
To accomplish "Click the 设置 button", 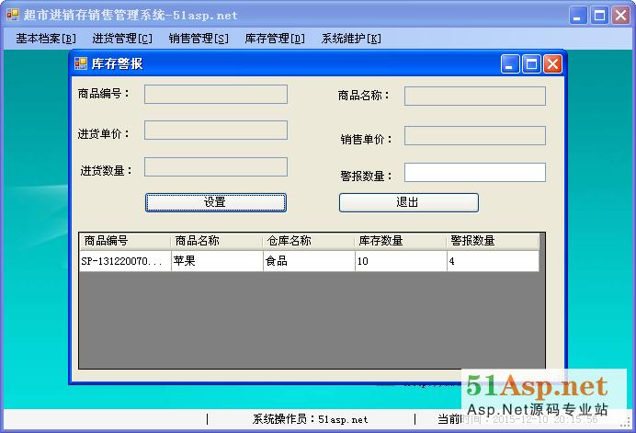I will click(215, 202).
